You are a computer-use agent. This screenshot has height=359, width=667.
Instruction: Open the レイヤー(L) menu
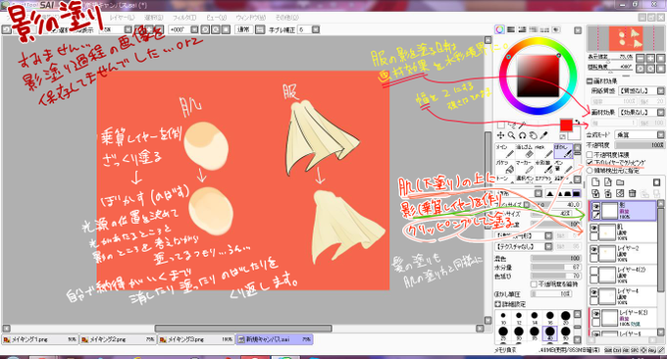(122, 18)
